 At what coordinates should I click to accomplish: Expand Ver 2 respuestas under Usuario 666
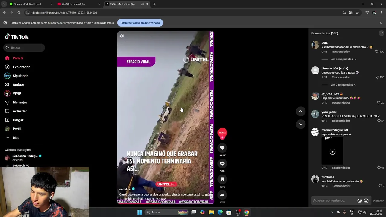tap(343, 85)
